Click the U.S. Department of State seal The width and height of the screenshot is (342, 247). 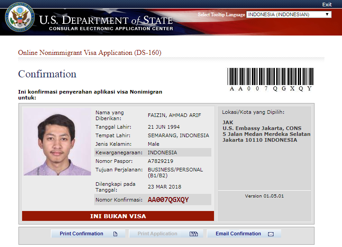pos(20,17)
